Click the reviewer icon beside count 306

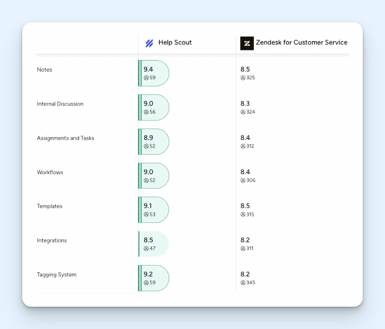click(243, 180)
